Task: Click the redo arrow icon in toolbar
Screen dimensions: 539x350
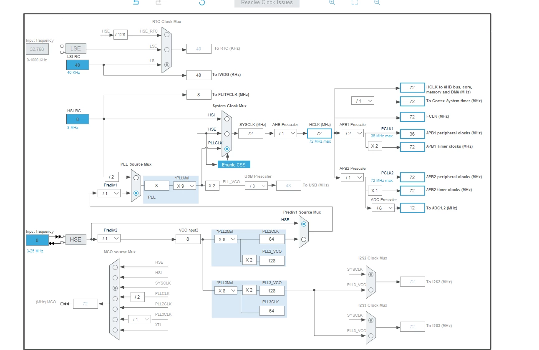Action: click(x=158, y=2)
